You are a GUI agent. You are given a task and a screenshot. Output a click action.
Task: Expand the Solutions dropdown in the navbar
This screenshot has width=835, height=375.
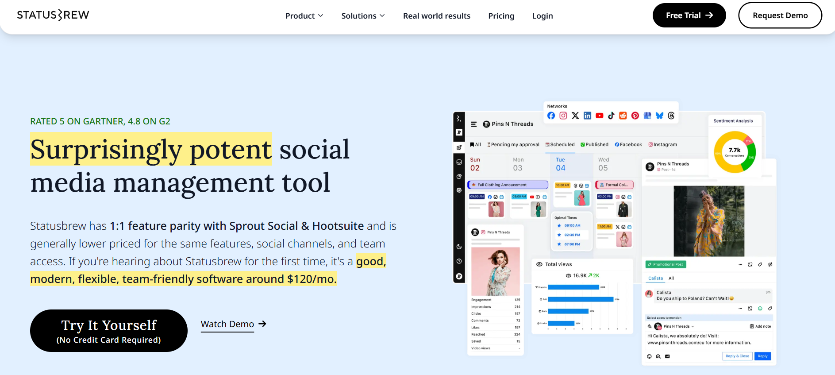point(363,16)
